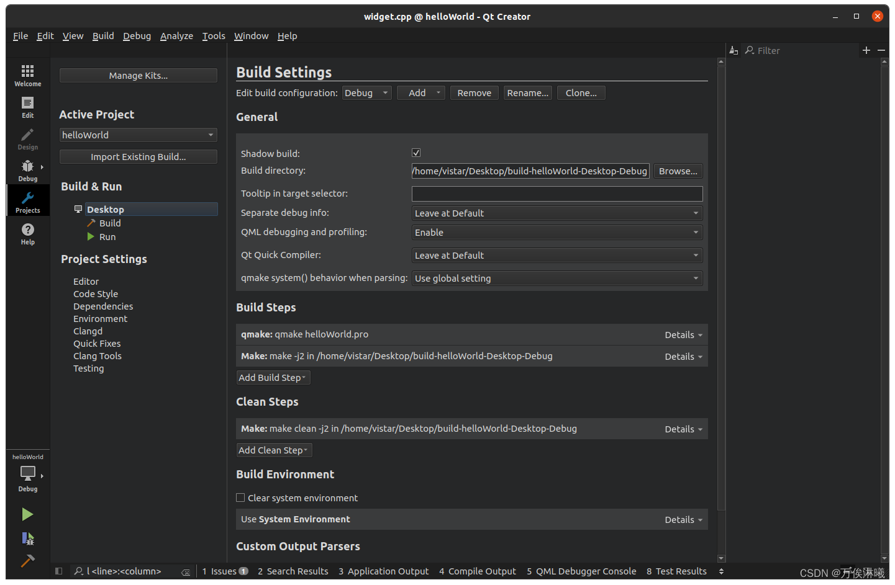895x585 pixels.
Task: Click the Build hammer icon under Desktop
Action: coord(91,223)
